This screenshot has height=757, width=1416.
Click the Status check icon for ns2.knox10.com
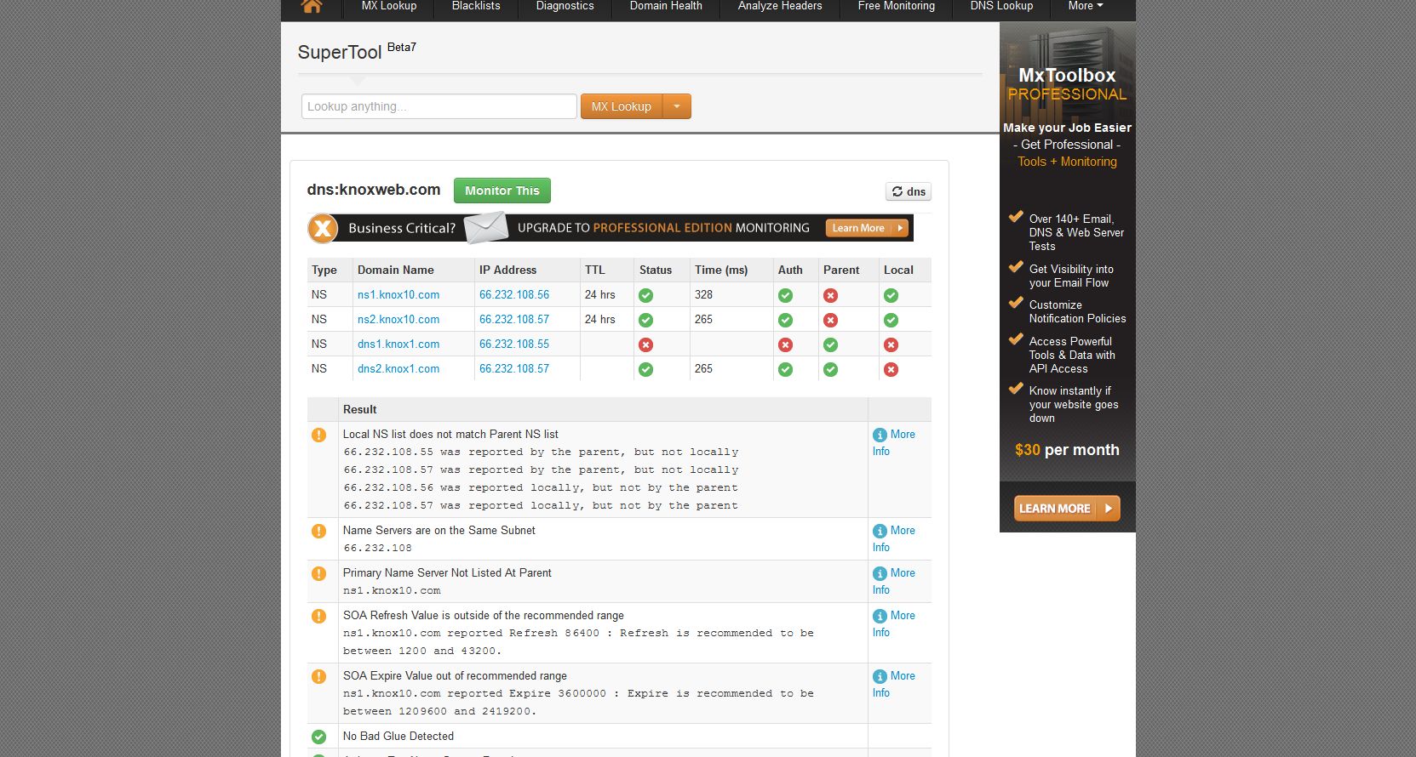[x=646, y=320]
